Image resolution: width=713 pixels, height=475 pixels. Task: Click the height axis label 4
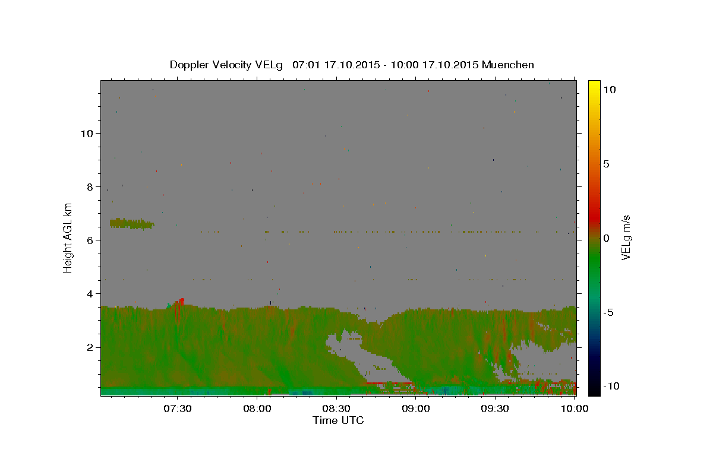pos(90,293)
